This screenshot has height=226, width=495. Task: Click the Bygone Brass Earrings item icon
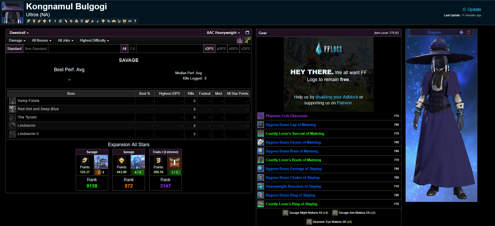click(261, 169)
